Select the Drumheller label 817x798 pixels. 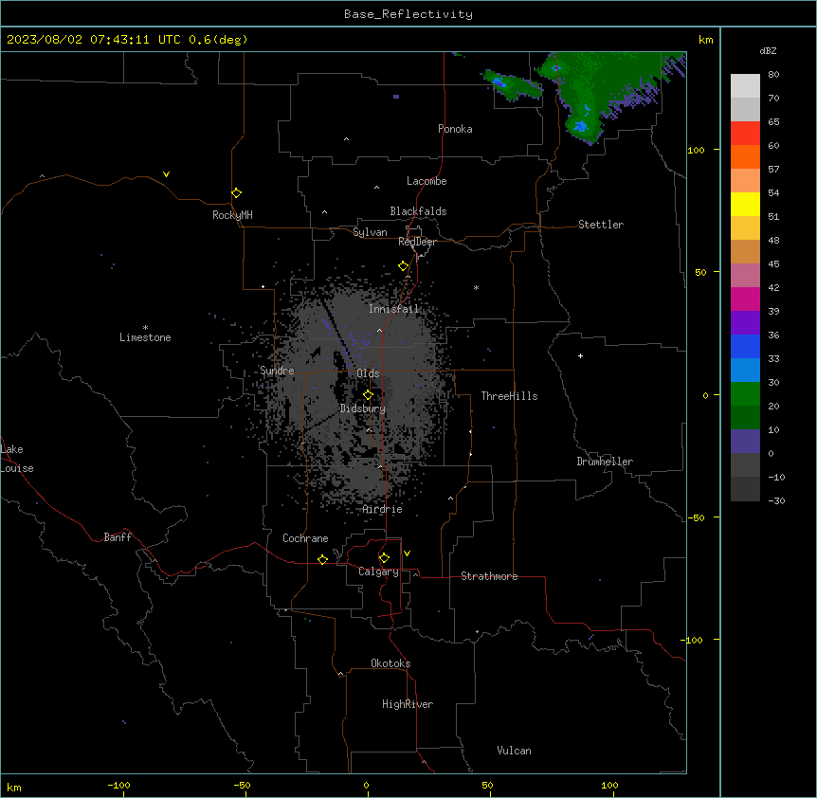coord(605,462)
